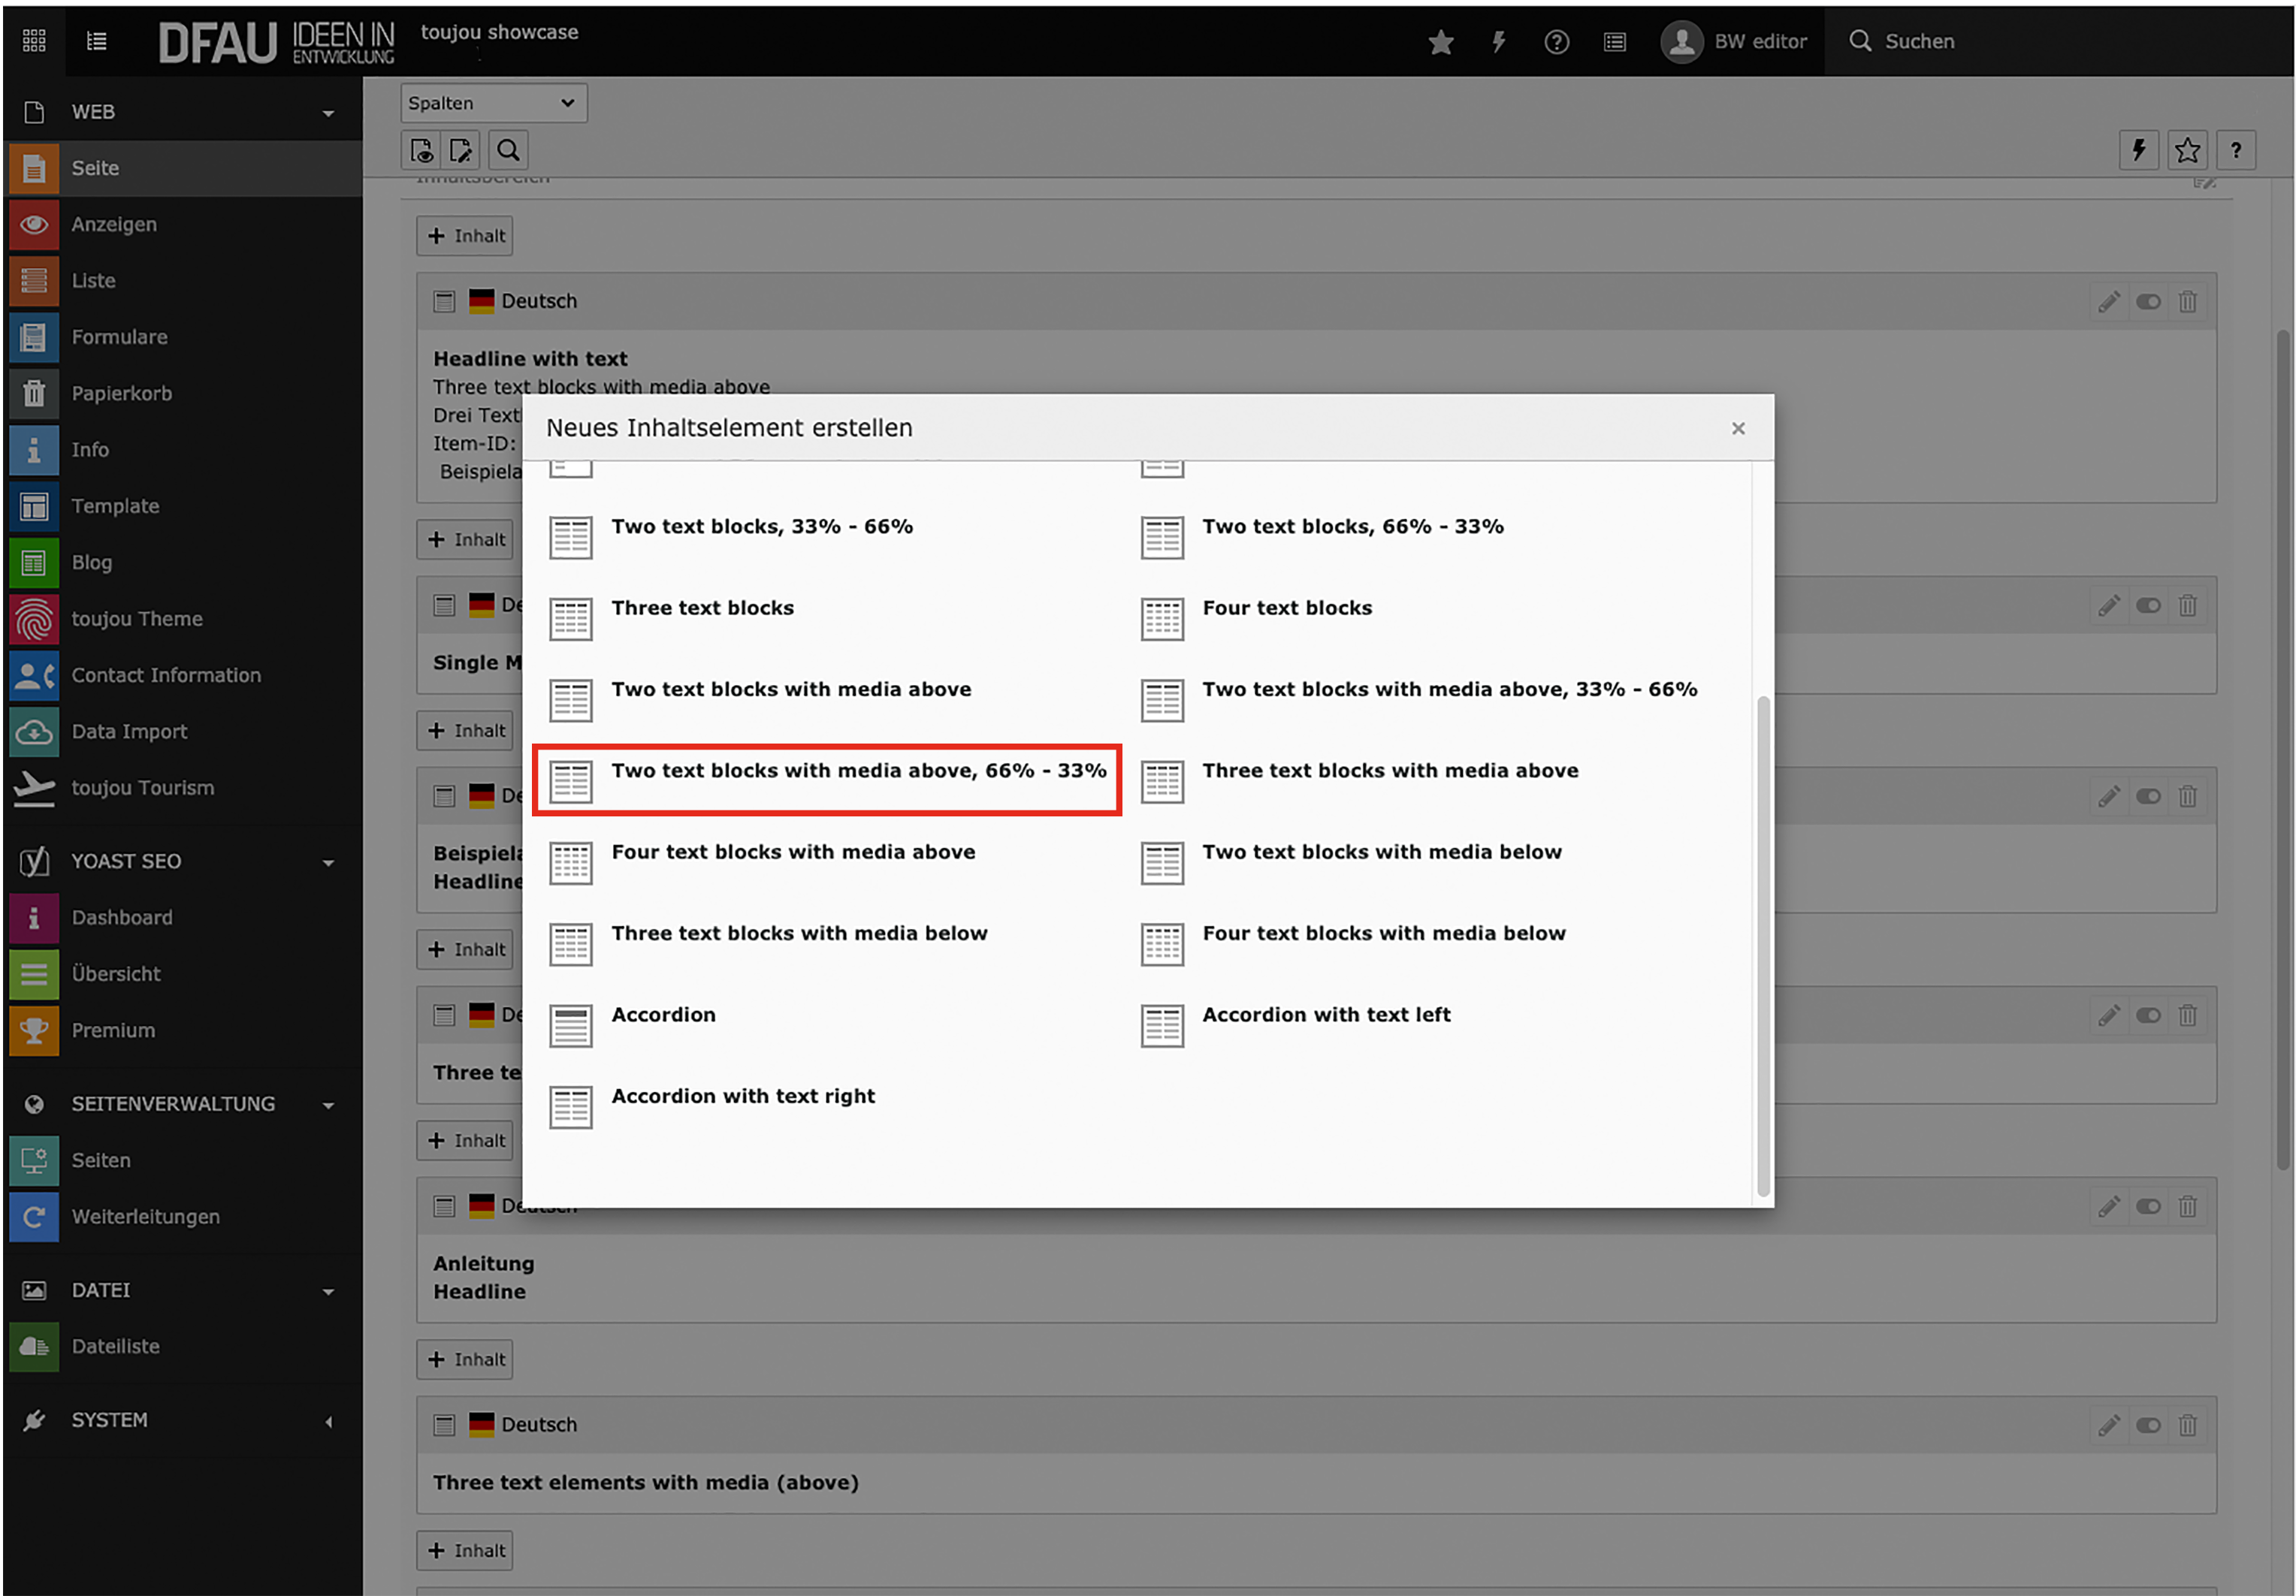The width and height of the screenshot is (2296, 1596).
Task: Click the view webpage toolbar icon
Action: (421, 151)
